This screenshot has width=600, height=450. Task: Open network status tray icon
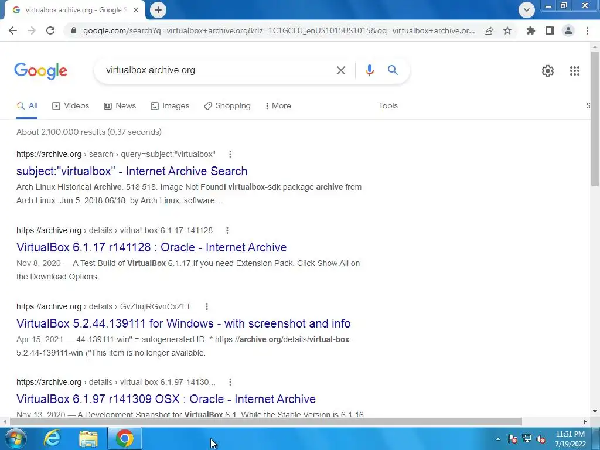(527, 438)
